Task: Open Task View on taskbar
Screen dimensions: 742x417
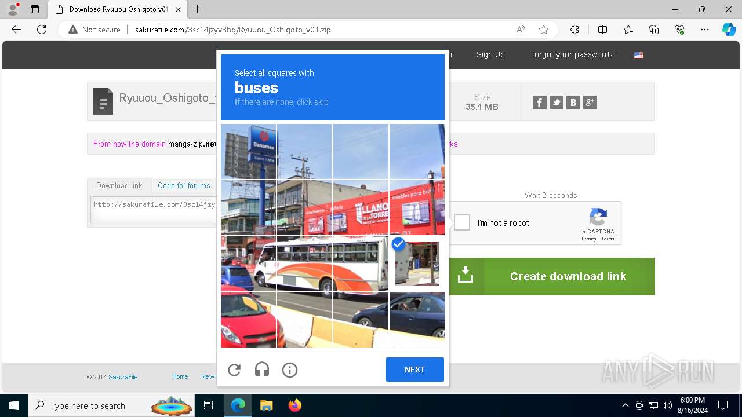Action: pos(209,405)
